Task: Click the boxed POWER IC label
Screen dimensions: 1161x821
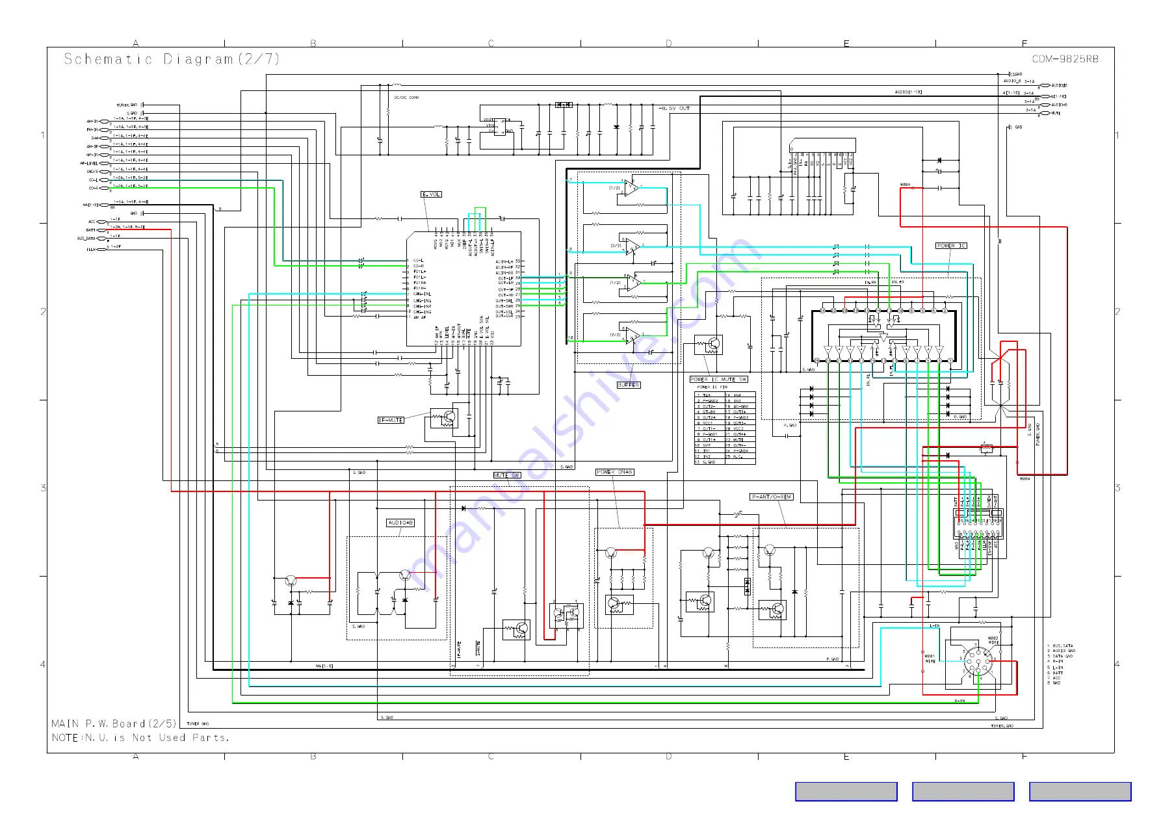Action: coord(951,246)
